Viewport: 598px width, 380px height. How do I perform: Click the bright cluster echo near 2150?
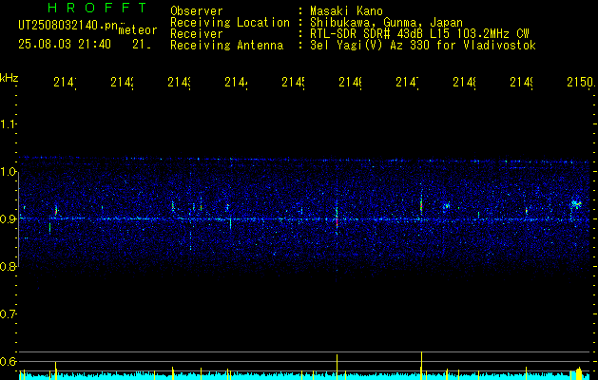tap(576, 204)
